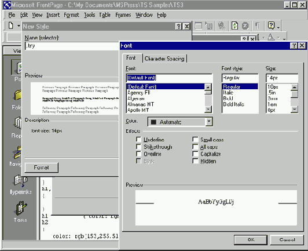Click the Web globe toolbar icon
This screenshot has height=251, width=308.
[x=222, y=26]
